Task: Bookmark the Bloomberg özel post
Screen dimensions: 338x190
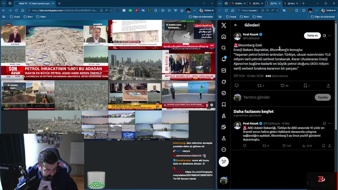Action: pos(305,85)
